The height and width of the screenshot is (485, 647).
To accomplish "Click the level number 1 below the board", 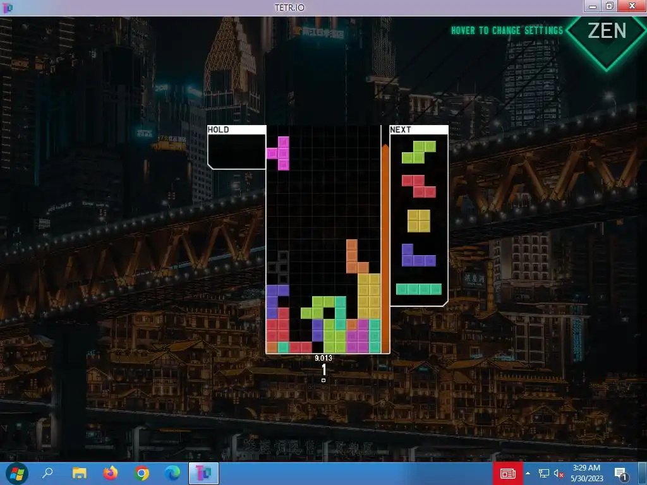I will pyautogui.click(x=324, y=369).
